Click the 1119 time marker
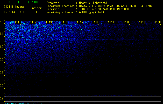Image resolution: width=163 pixels, height=104 pixels. coord(142,22)
